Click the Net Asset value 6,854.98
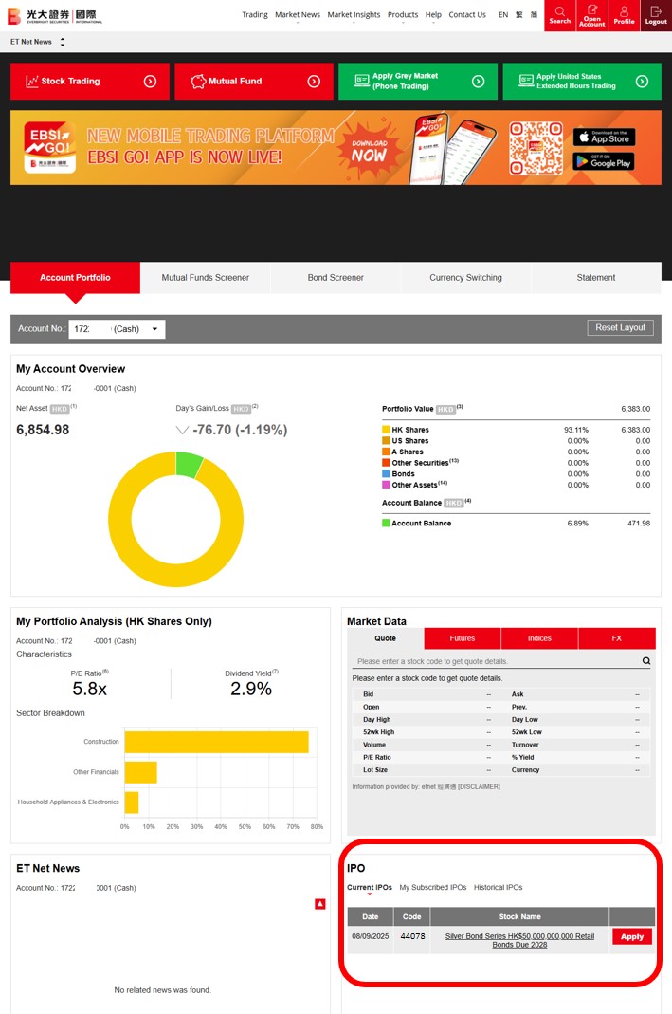Screen dimensions: 672x1014 43,430
